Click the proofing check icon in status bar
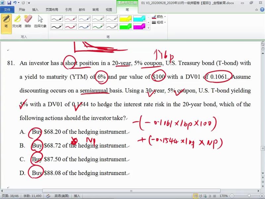Screen dimensions: 265x199 (x=48, y=196)
